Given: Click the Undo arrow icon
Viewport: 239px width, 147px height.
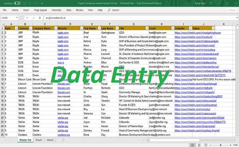Looking at the screenshot, I should (x=30, y=3).
